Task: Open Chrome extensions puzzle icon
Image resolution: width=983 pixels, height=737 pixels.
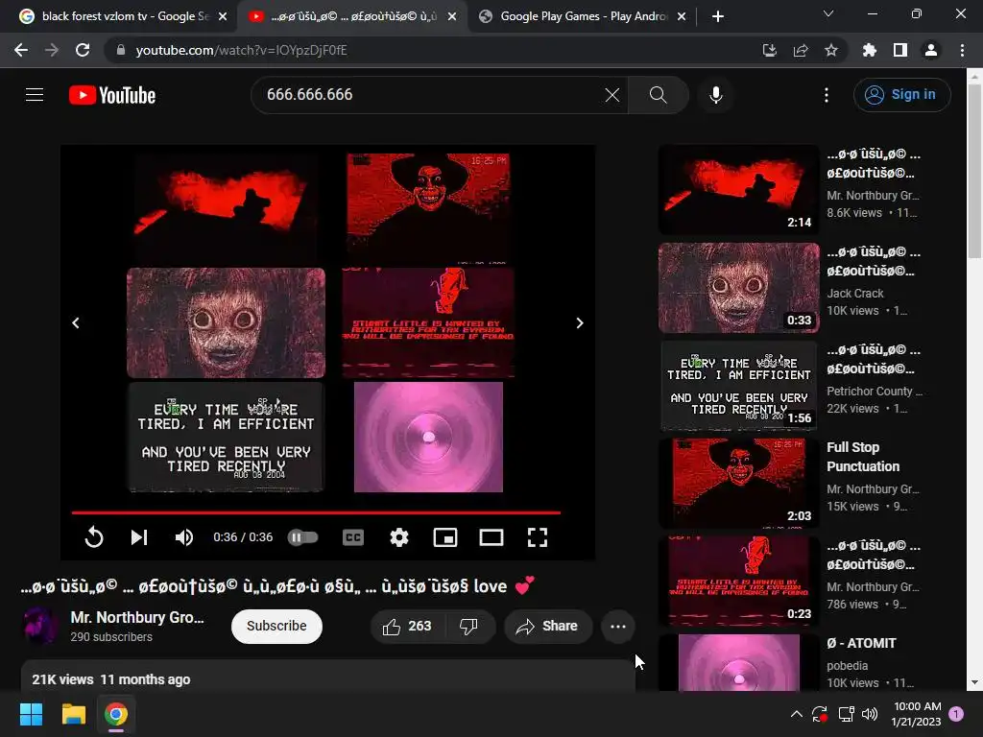Action: [x=870, y=50]
